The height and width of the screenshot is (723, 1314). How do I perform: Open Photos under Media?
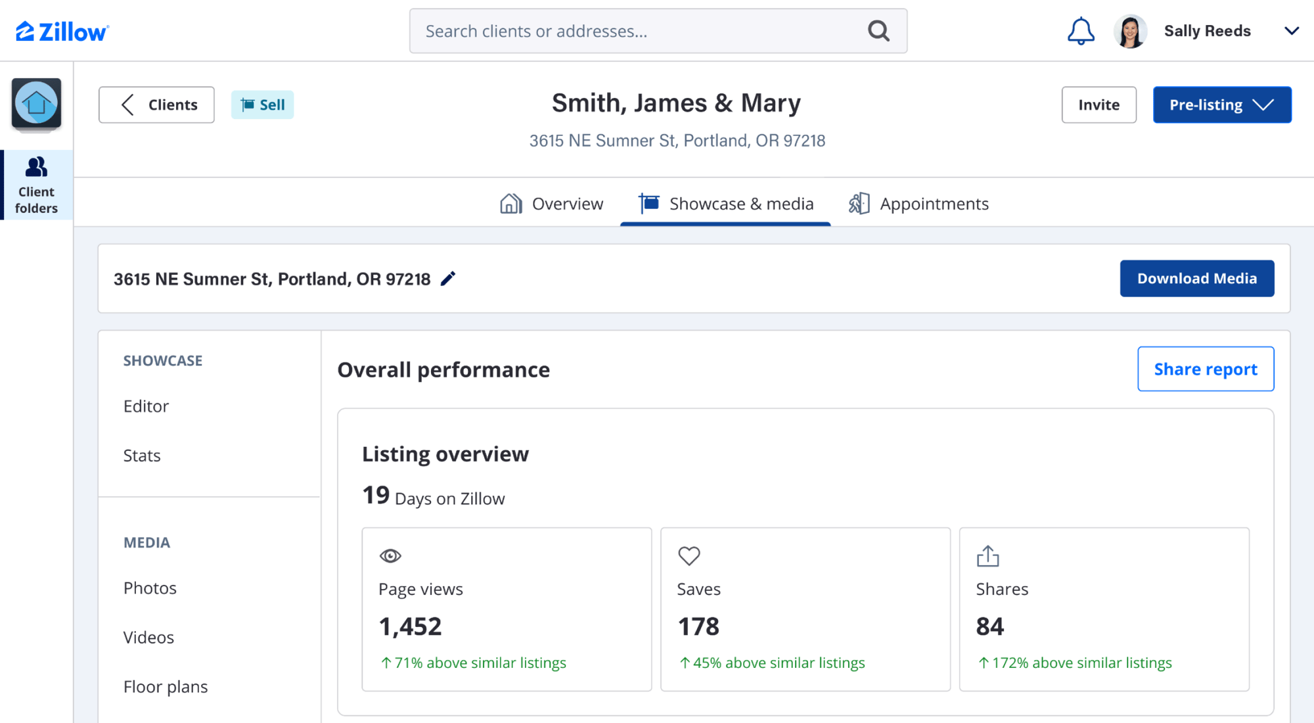(150, 588)
